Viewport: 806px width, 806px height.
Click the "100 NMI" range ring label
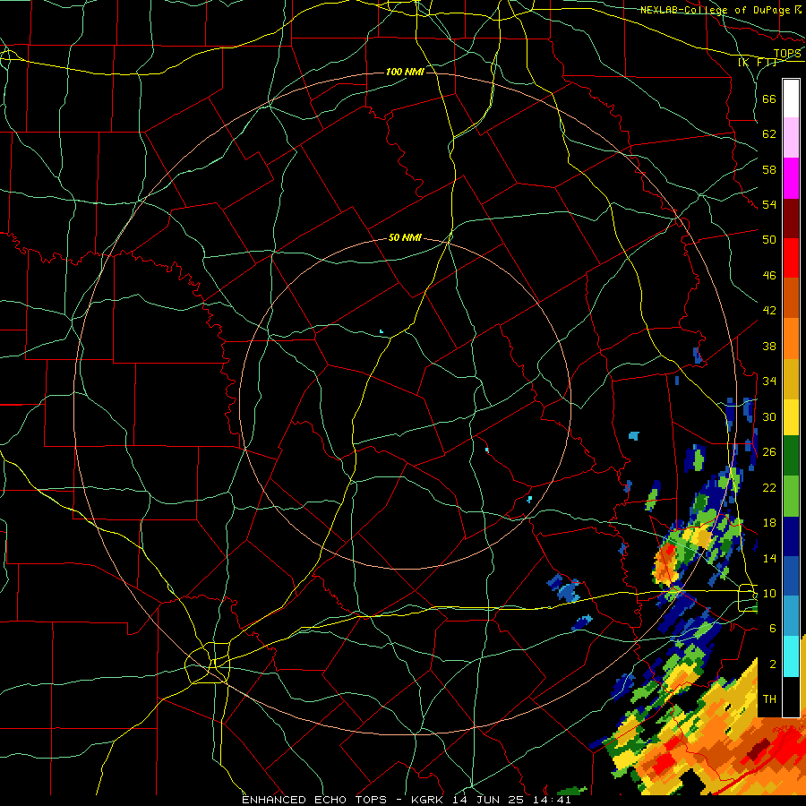[x=405, y=72]
